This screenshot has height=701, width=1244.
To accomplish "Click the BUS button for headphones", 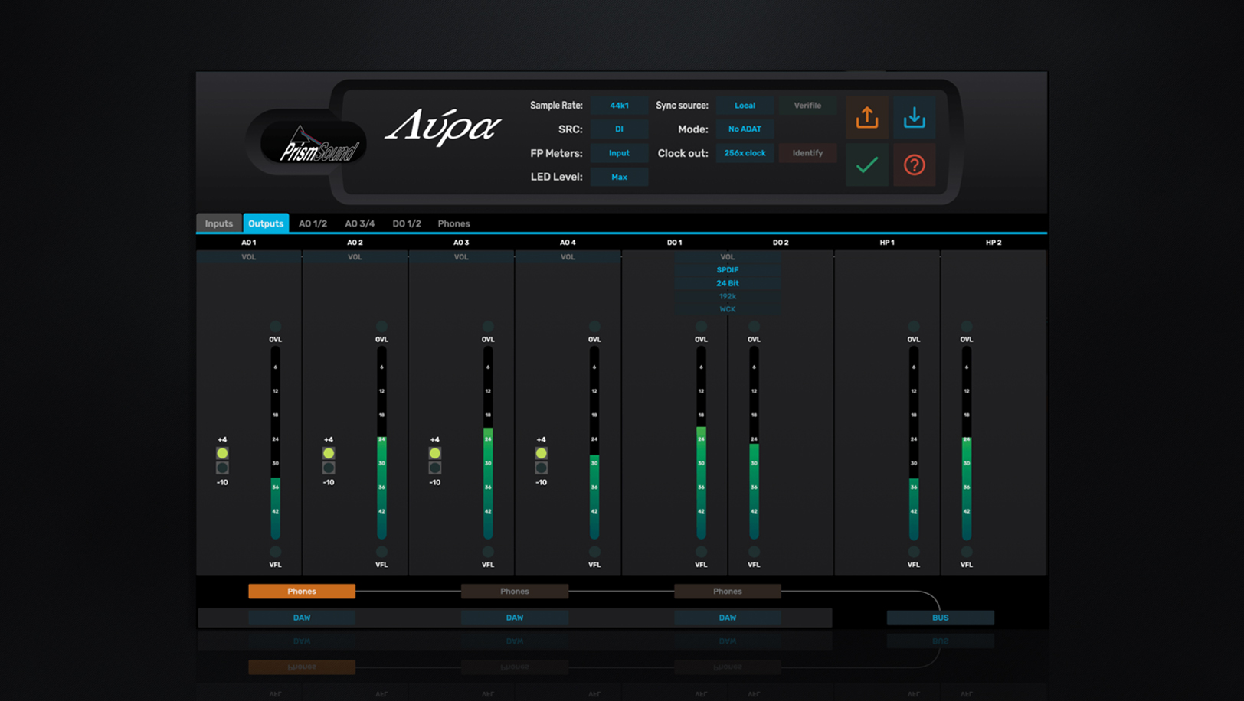I will coord(941,618).
